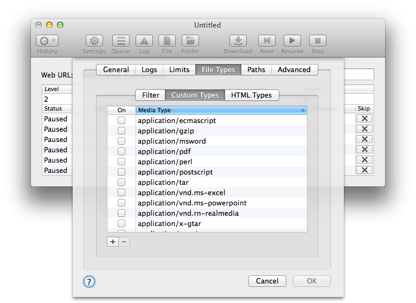Switch to Filter sub-tab
The width and height of the screenshot is (416, 303).
pos(150,95)
